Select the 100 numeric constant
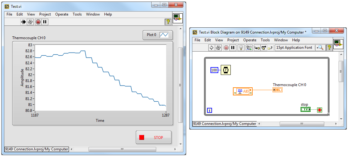The height and width of the screenshot is (156, 348). point(214,70)
